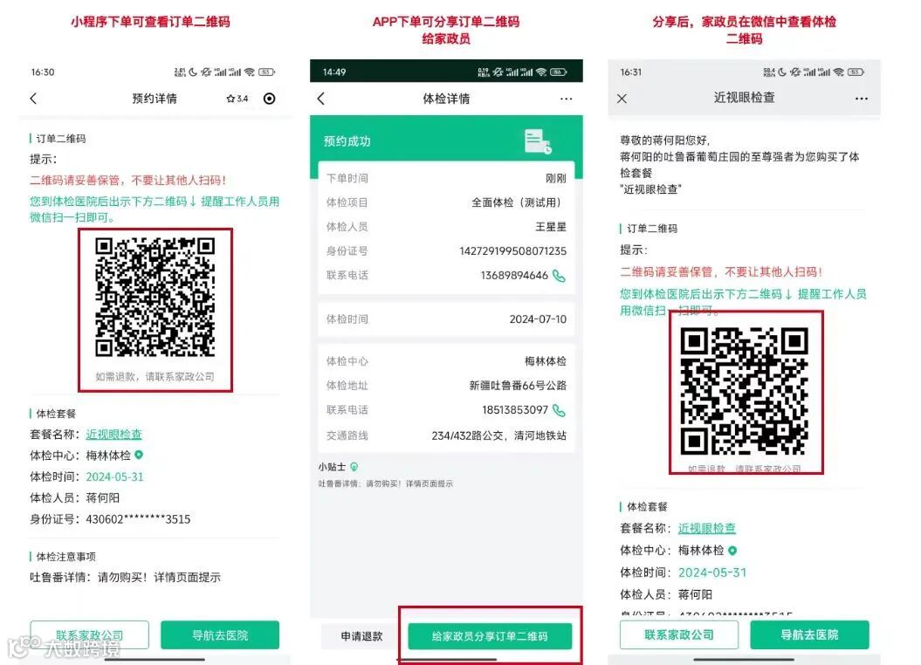Tap the lightbulb icon next to 小贴士
The height and width of the screenshot is (665, 921).
354,467
